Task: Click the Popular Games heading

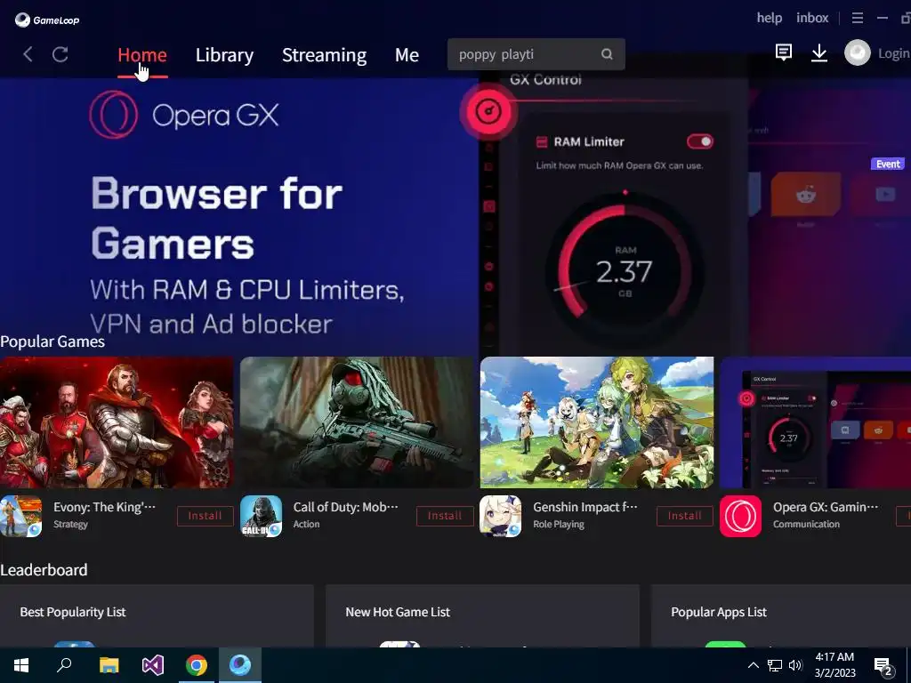Action: pos(52,341)
